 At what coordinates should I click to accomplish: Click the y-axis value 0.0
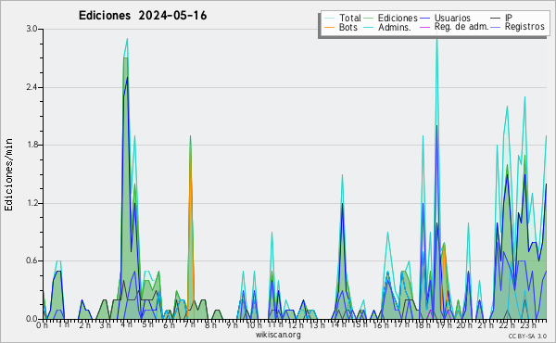coord(32,319)
